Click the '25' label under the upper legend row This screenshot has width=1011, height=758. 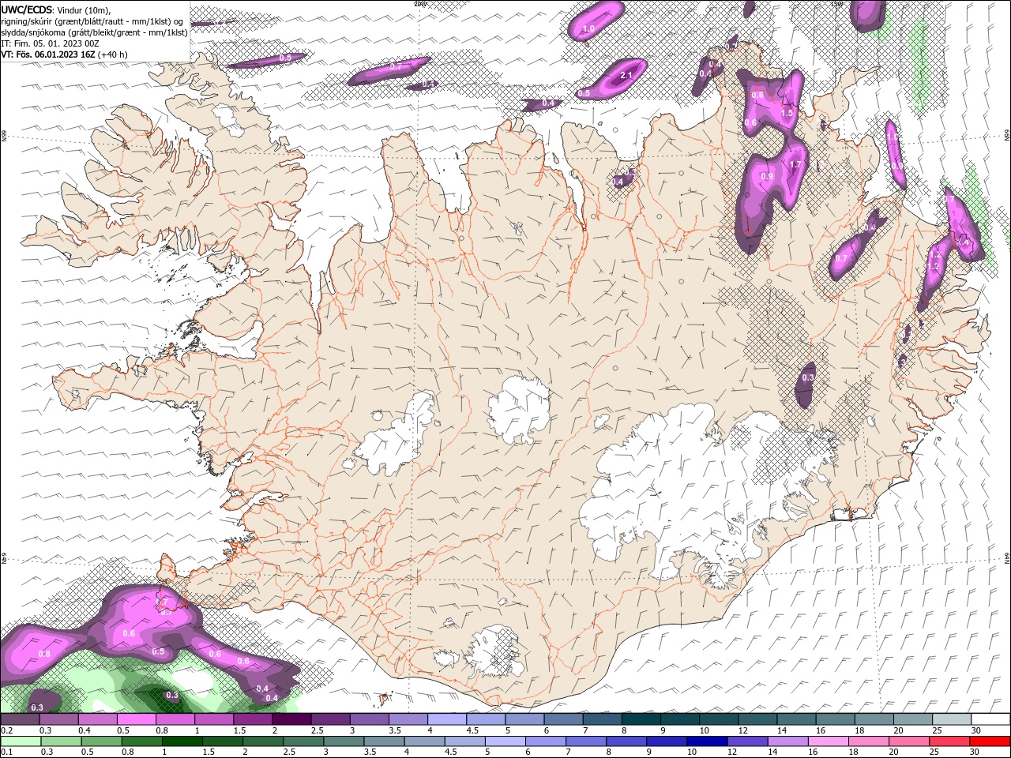936,730
